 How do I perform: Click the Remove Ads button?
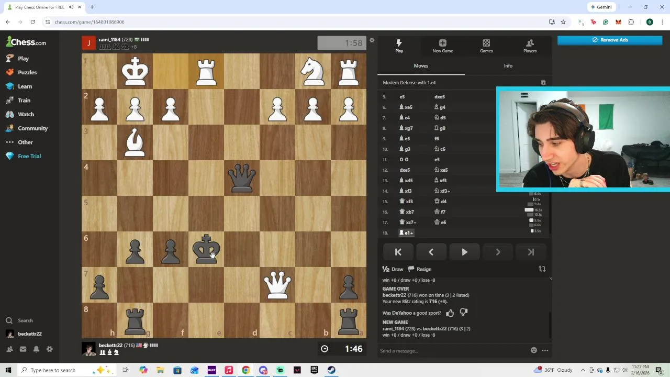pyautogui.click(x=610, y=40)
